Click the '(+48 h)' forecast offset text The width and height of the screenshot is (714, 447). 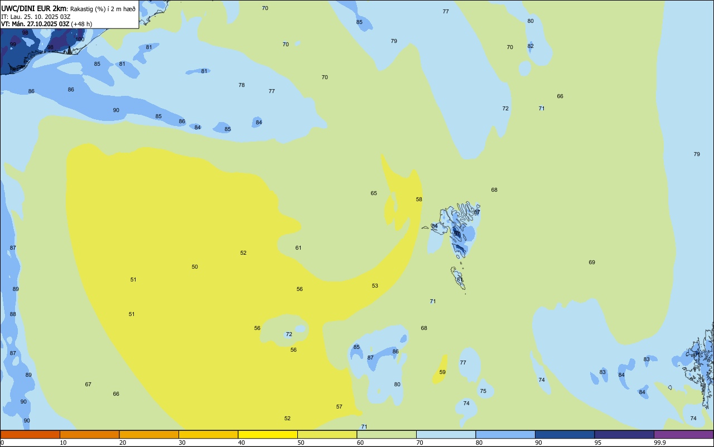pyautogui.click(x=81, y=24)
